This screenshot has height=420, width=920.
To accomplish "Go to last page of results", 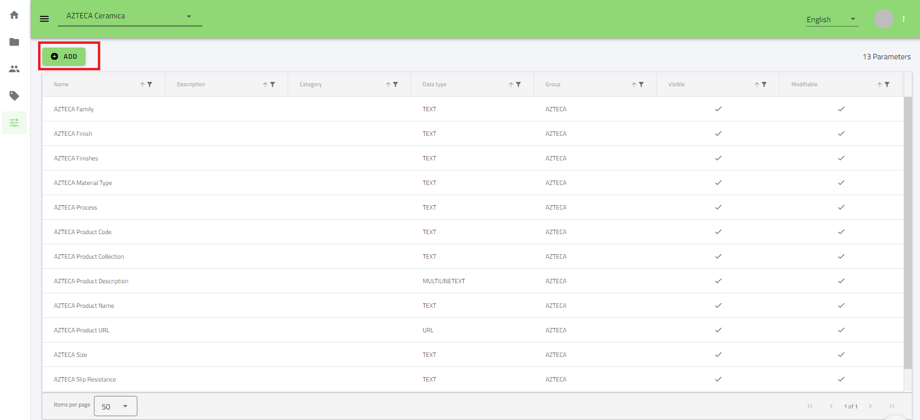I will (x=892, y=406).
